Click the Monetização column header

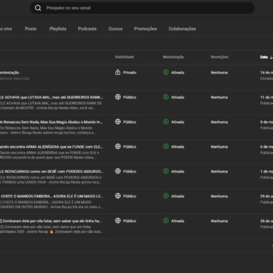173,57
